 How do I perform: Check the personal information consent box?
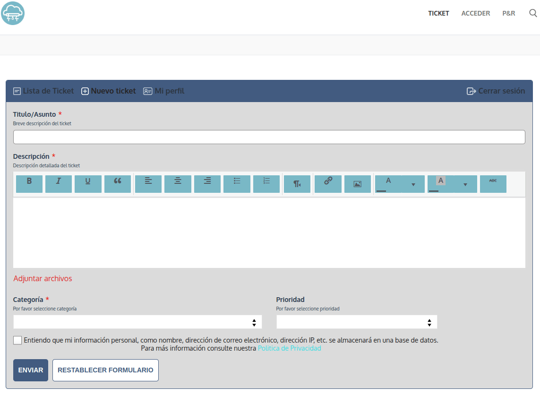[x=17, y=340]
